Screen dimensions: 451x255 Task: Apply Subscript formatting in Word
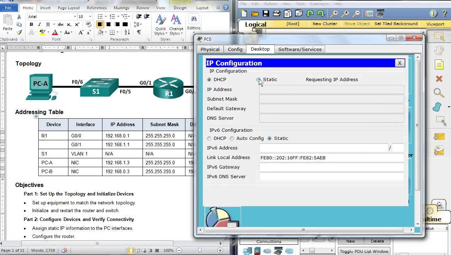[x=69, y=24]
